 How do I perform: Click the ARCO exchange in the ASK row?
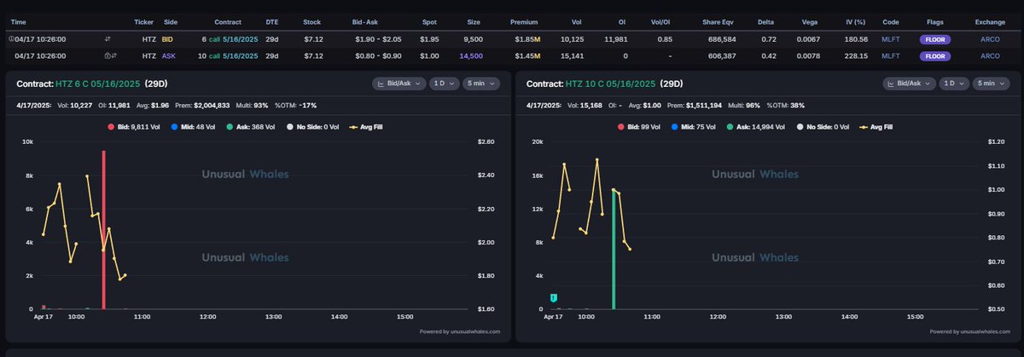[x=990, y=55]
